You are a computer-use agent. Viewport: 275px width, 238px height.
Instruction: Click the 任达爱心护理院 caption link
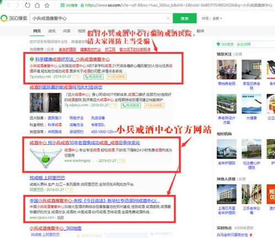pyautogui.click(x=251, y=165)
